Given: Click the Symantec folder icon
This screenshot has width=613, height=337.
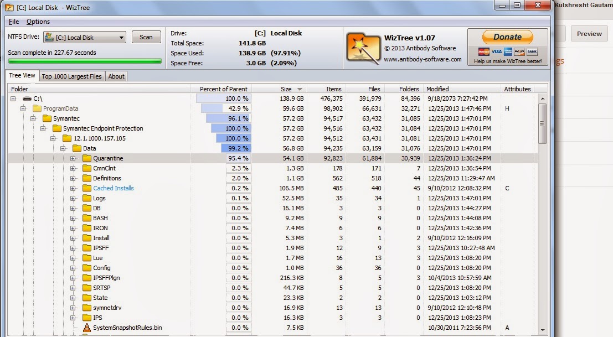Looking at the screenshot, I should 47,118.
